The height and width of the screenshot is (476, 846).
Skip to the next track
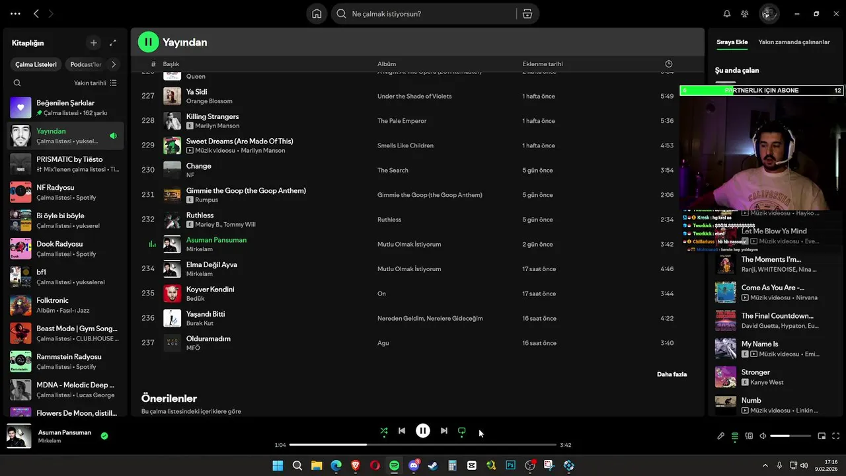click(x=444, y=431)
